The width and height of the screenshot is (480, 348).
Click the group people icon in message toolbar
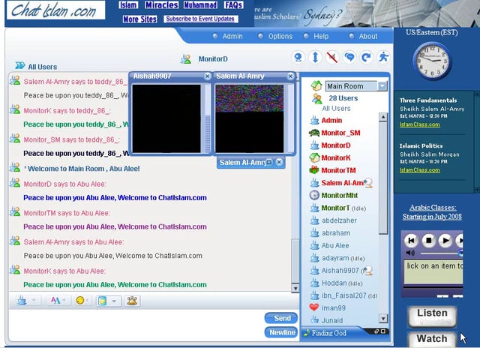coord(132,301)
